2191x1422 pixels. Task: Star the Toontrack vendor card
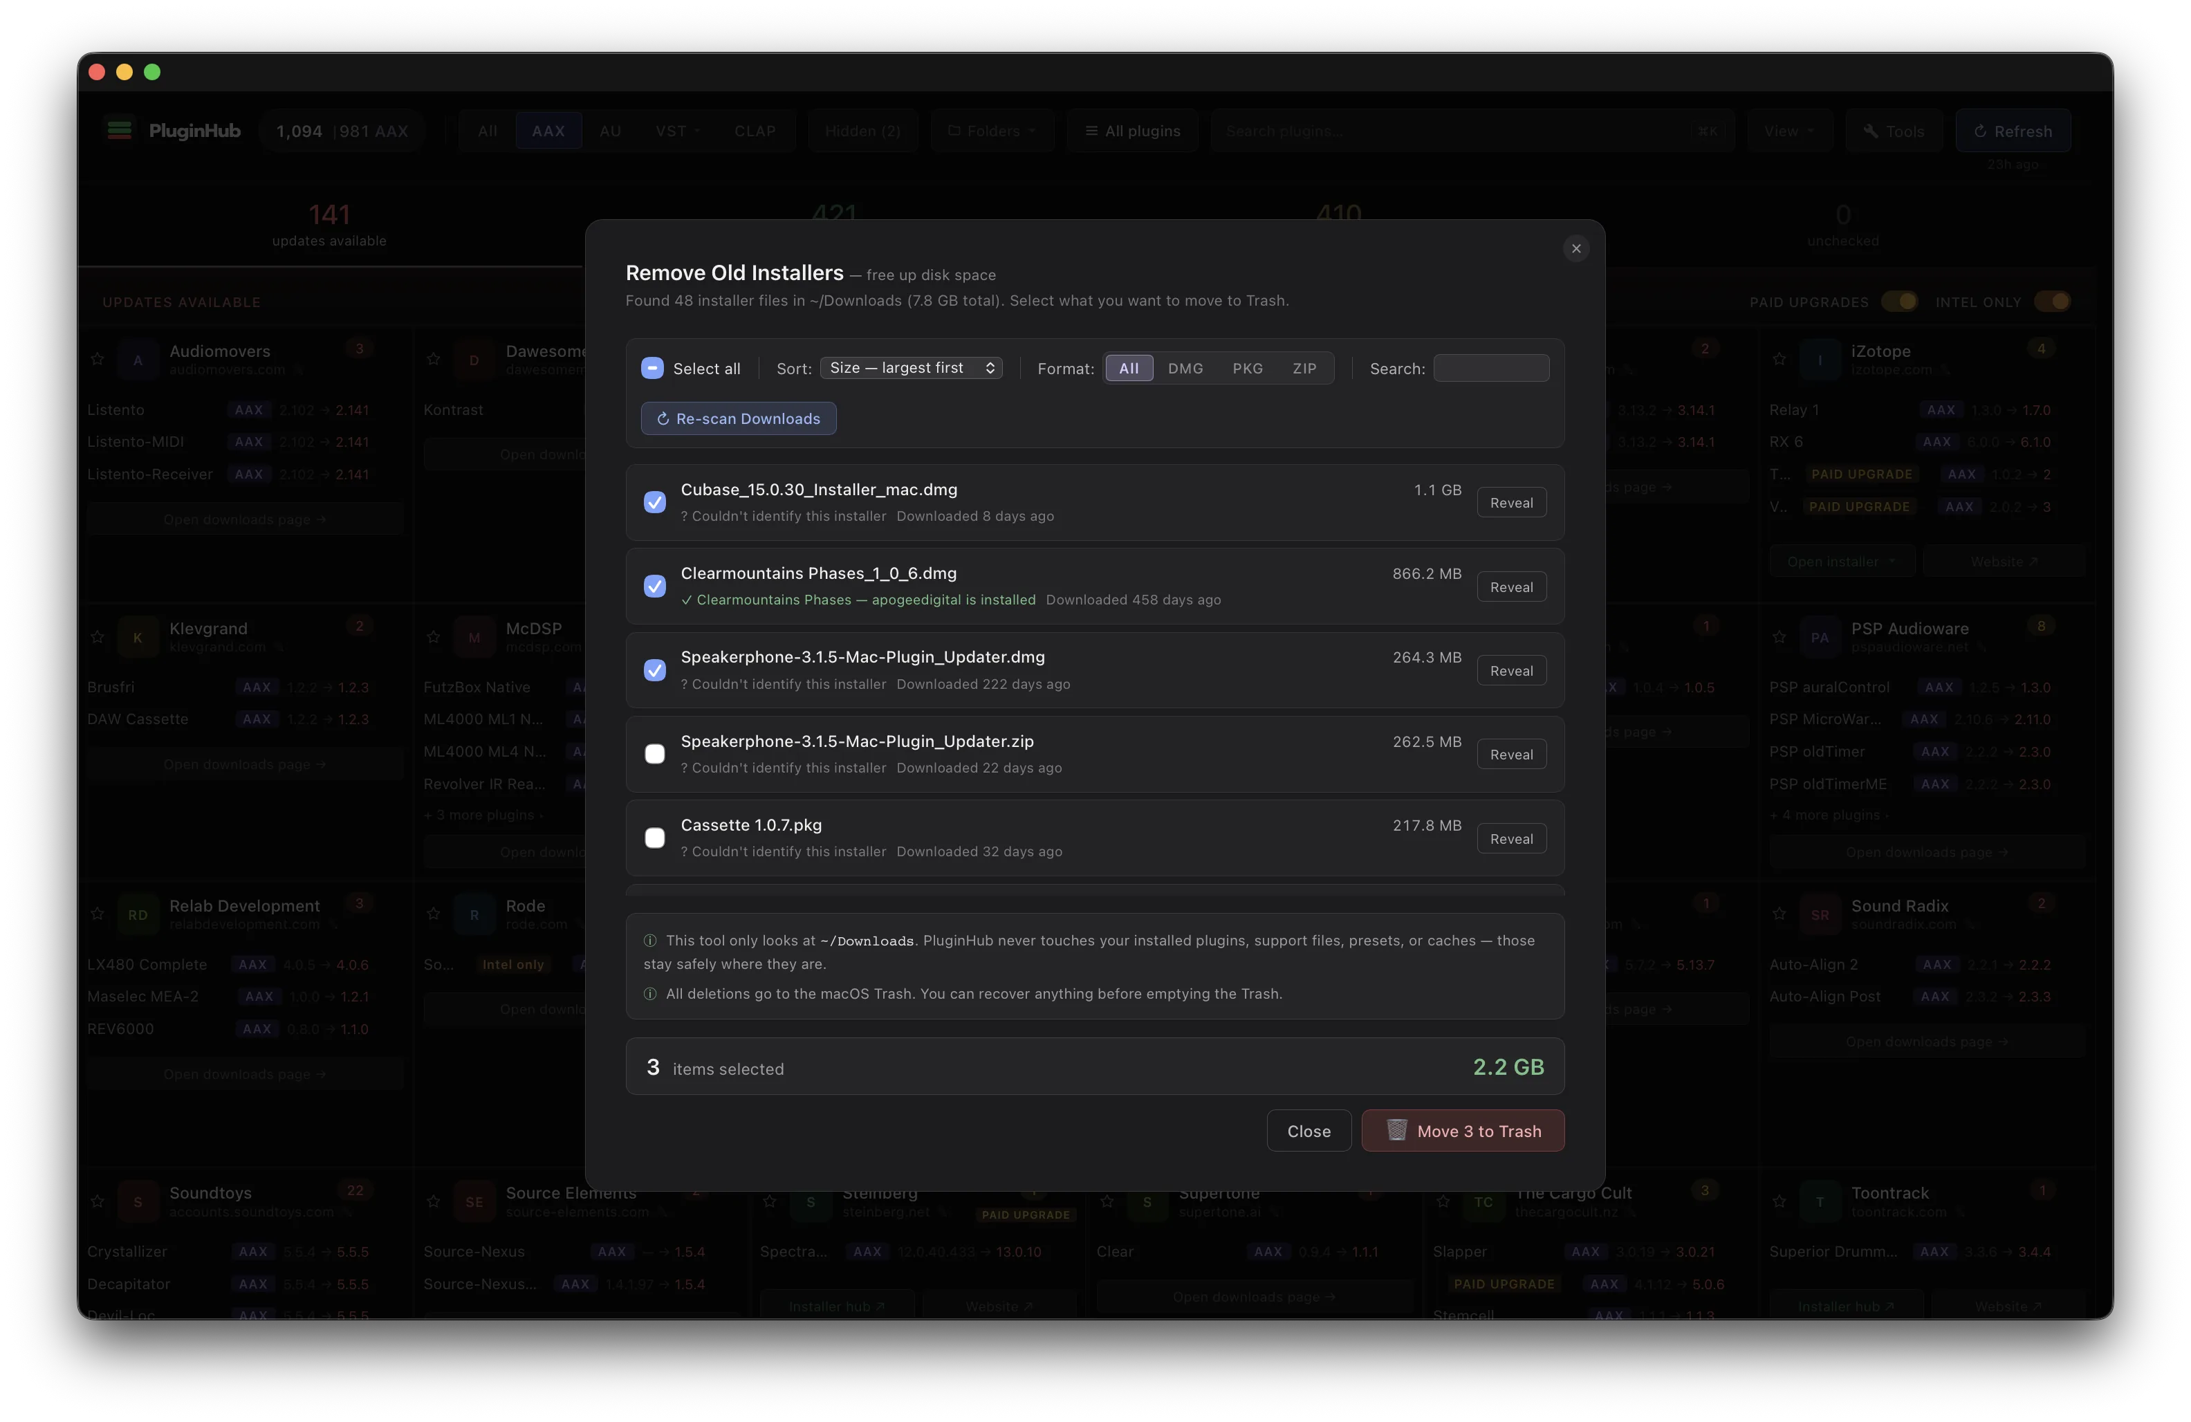[1779, 1201]
